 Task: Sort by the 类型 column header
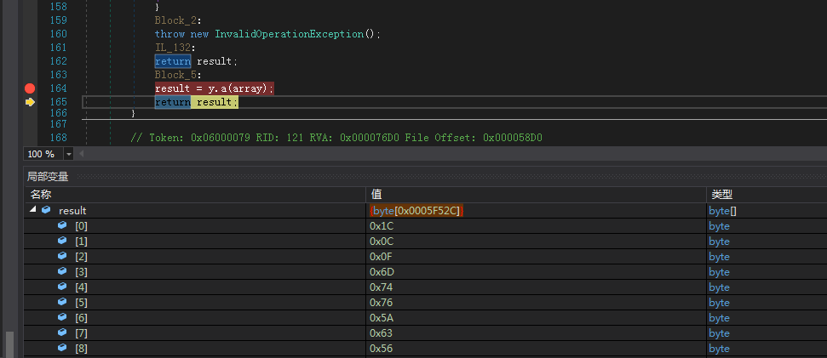click(x=767, y=195)
